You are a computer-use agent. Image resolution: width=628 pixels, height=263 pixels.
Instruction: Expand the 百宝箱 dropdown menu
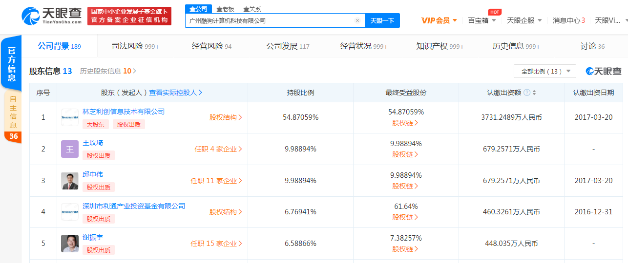coord(481,20)
